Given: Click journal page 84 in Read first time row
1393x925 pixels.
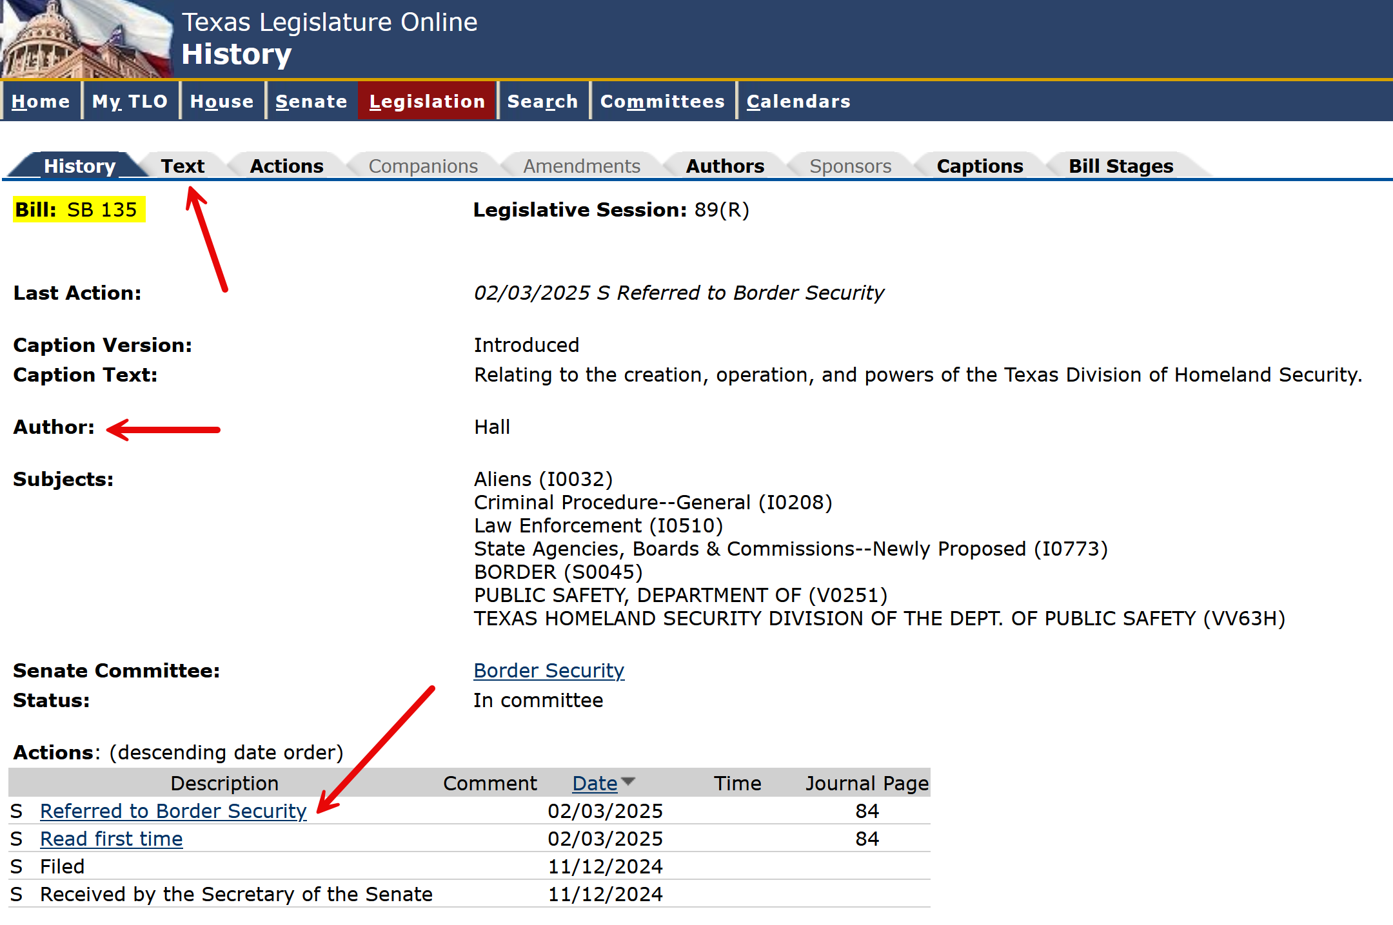Looking at the screenshot, I should 867,839.
